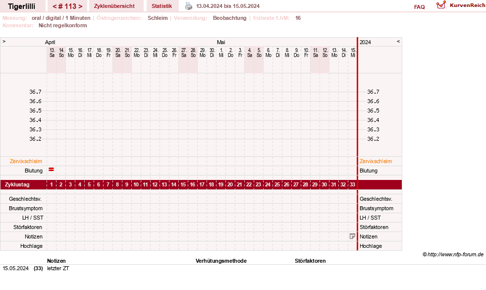Viewport: 486px width, 290px height.
Task: Select the date column '13. Sa' in April
Action: [x=52, y=53]
